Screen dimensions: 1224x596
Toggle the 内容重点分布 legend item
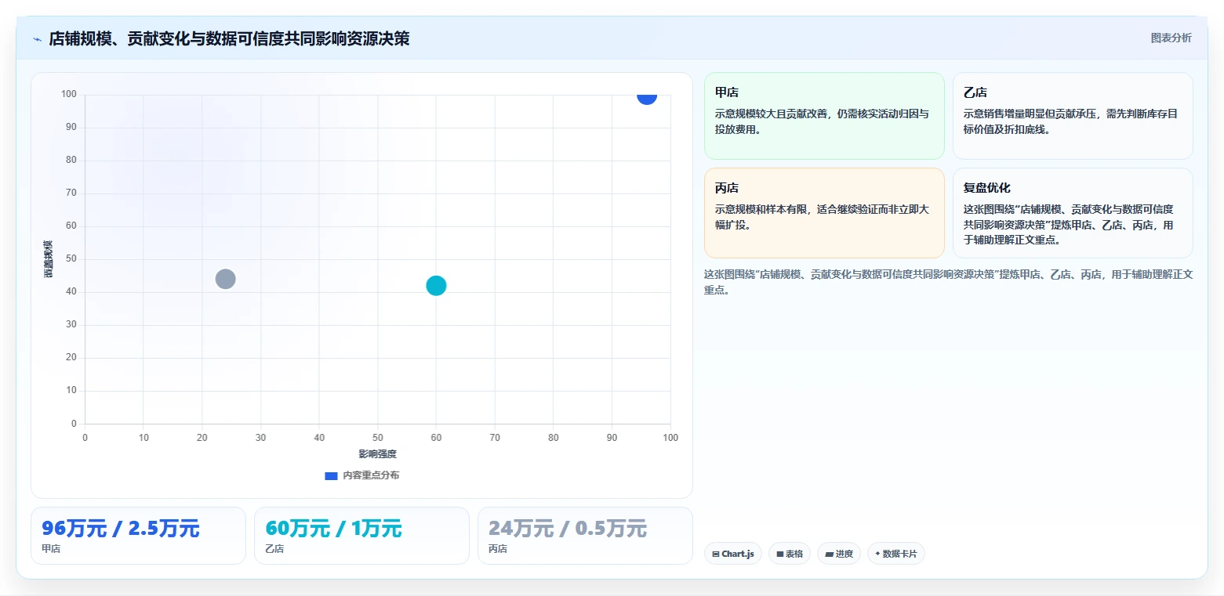361,475
